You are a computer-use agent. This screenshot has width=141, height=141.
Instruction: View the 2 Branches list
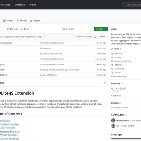pyautogui.click(x=13, y=29)
